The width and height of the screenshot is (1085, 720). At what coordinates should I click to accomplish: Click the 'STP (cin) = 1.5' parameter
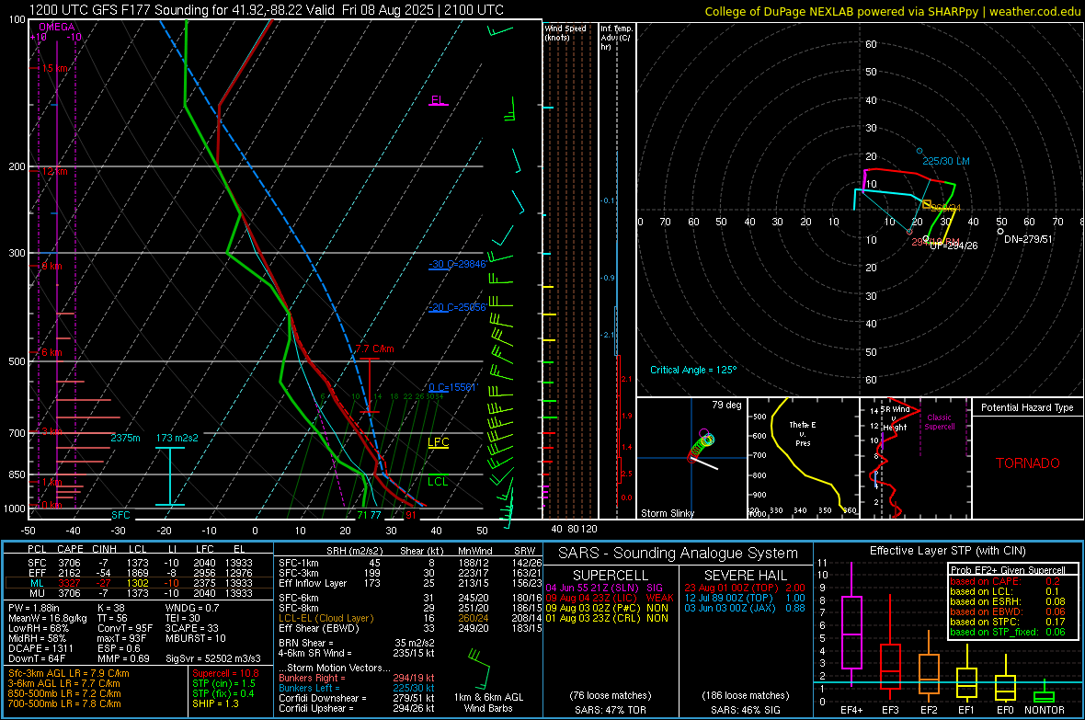[x=223, y=683]
